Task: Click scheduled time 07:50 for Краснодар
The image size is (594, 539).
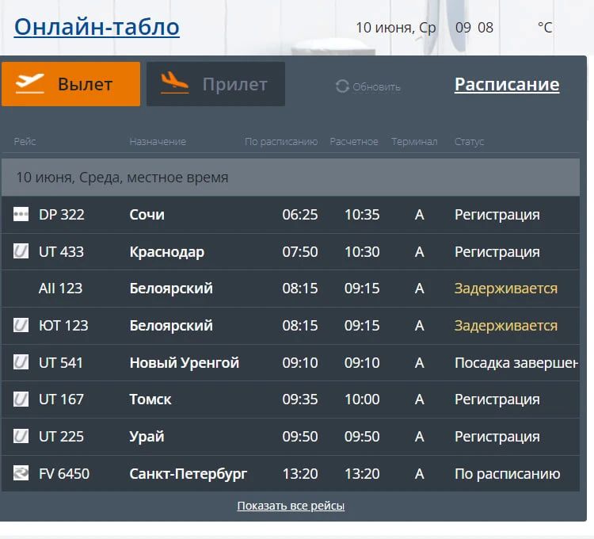Action: pos(300,252)
